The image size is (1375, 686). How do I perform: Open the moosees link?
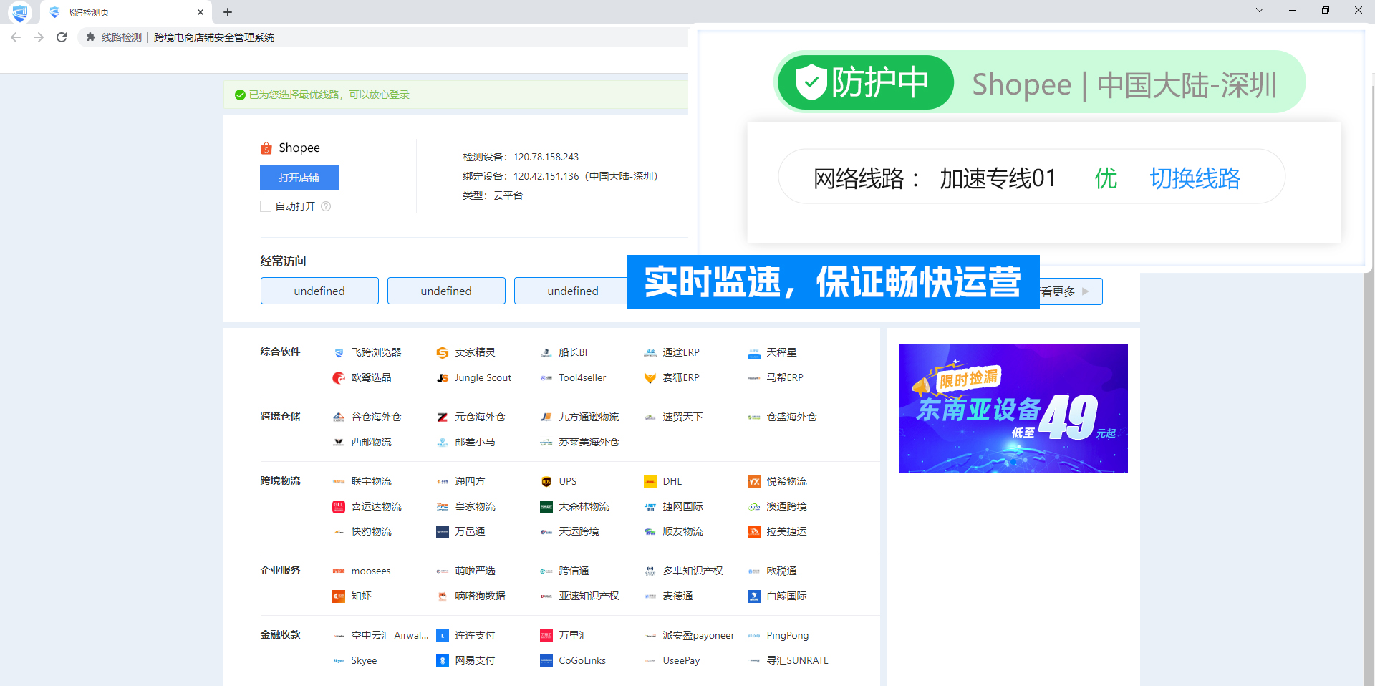[x=371, y=571]
